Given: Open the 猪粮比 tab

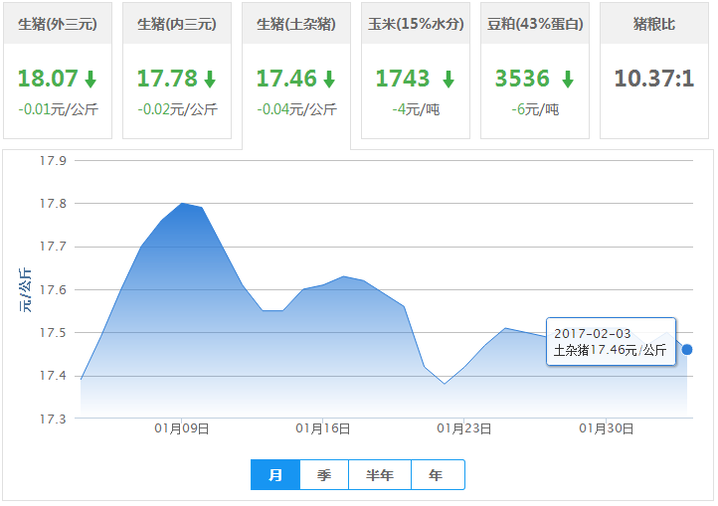Looking at the screenshot, I should click(654, 23).
